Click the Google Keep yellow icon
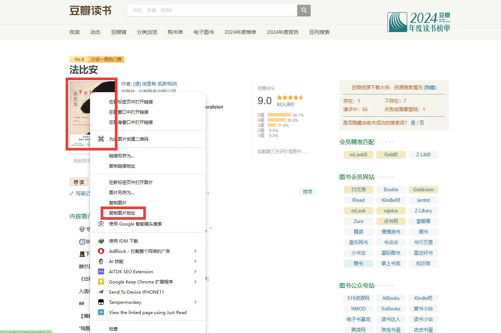The height and width of the screenshot is (333, 501). click(101, 282)
